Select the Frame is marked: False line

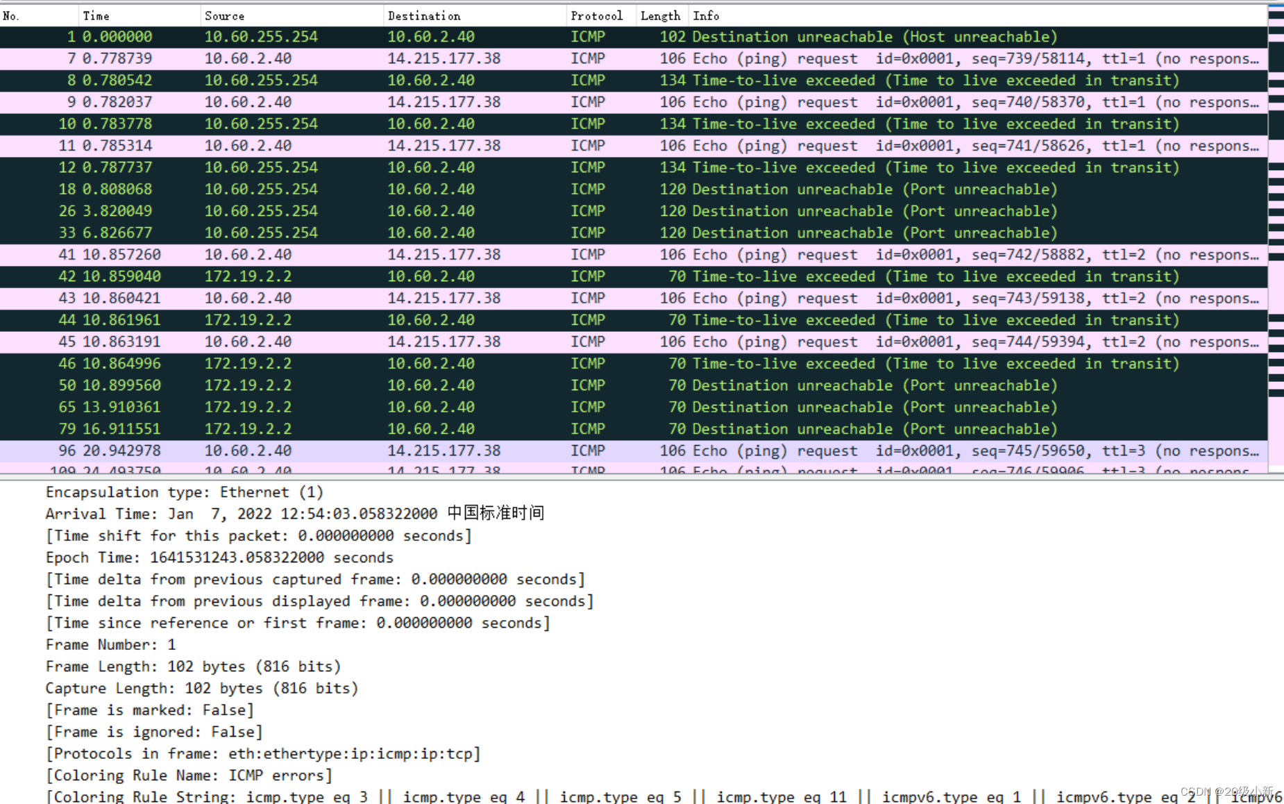(150, 710)
